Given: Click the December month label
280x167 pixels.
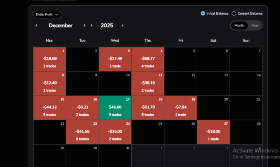Looking at the screenshot, I should click(60, 26).
